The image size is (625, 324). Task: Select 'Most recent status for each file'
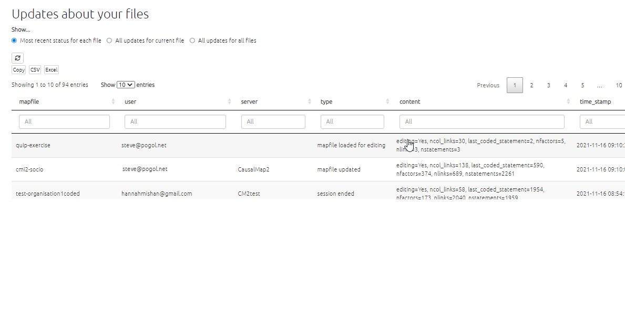(14, 40)
